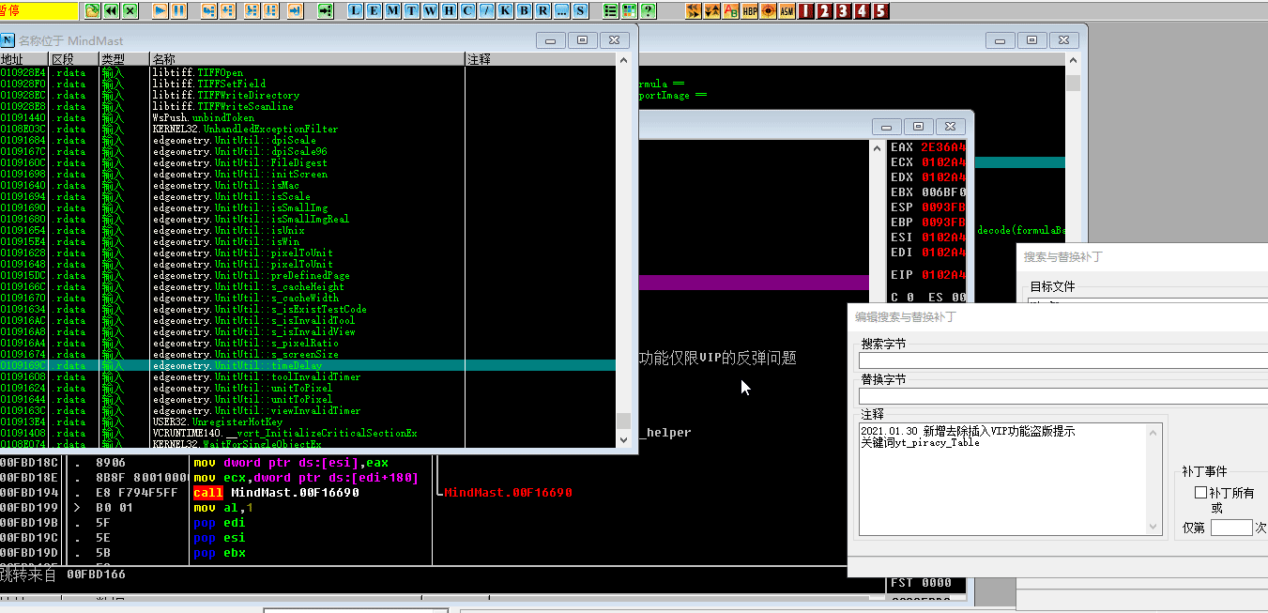Open Breakpoints window with B button
This screenshot has width=1268, height=613.
(x=525, y=11)
